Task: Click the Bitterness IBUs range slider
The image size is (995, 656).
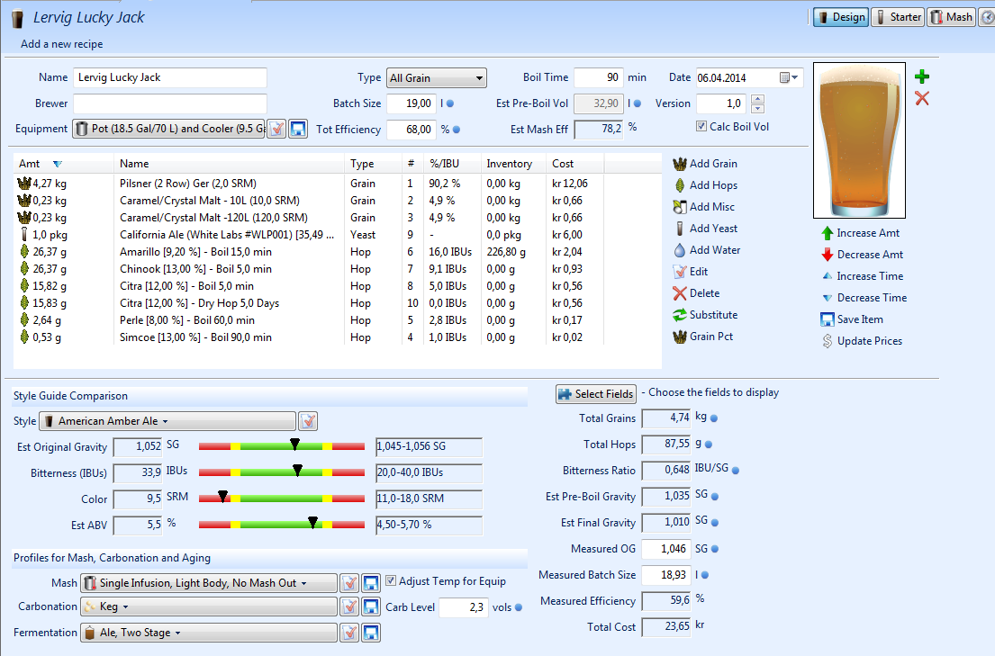Action: tap(281, 472)
